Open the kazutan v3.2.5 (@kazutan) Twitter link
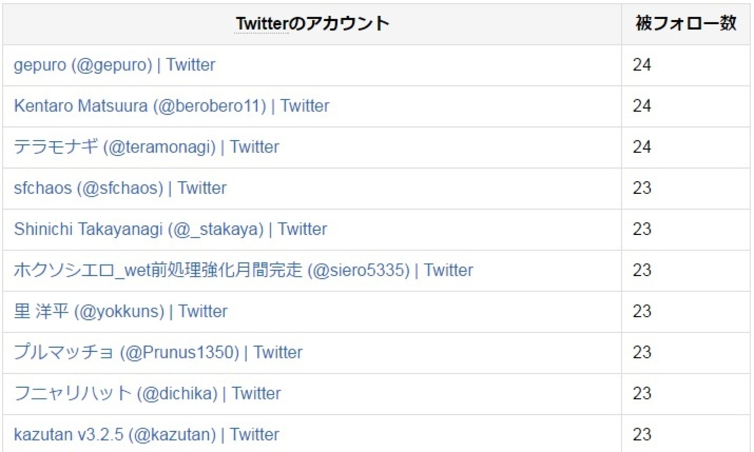 (x=146, y=435)
